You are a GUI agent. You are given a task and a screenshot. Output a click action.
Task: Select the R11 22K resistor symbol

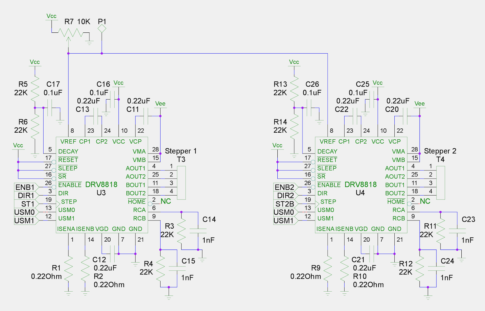tap(440, 231)
